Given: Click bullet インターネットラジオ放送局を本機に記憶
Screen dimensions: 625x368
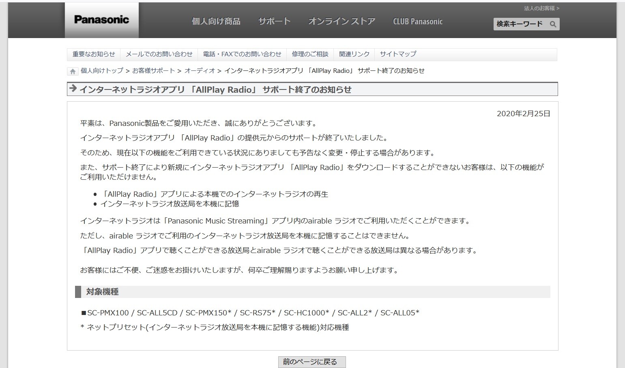Looking at the screenshot, I should 170,204.
